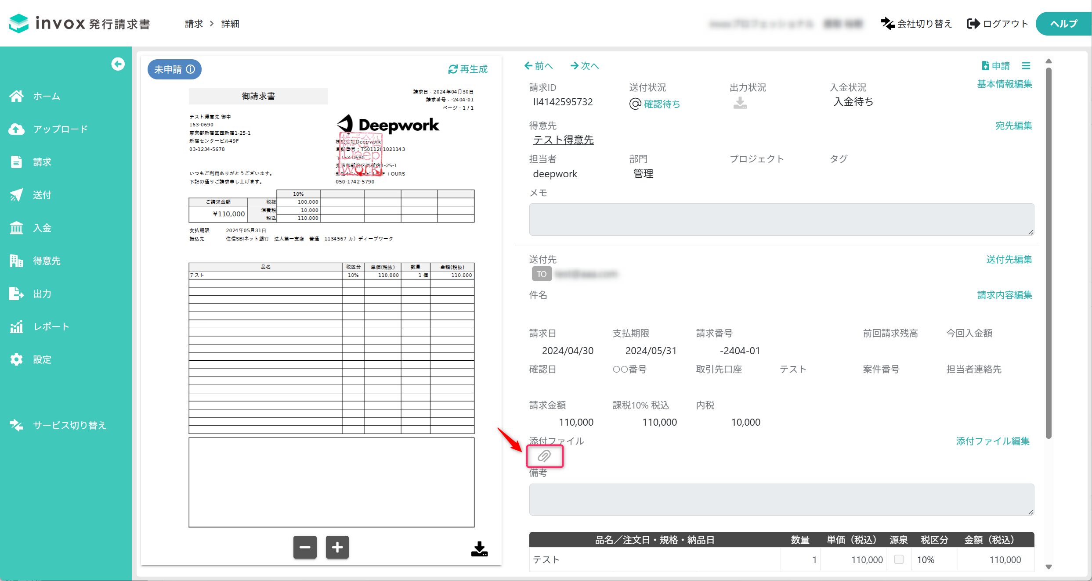Click the サービス切り替え icon
Viewport: 1092px width, 581px height.
16,425
